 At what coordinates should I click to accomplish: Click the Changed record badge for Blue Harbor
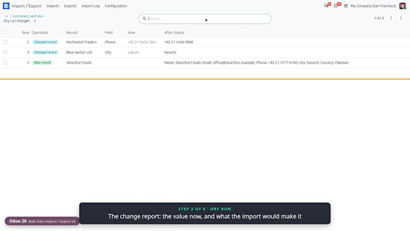click(45, 52)
